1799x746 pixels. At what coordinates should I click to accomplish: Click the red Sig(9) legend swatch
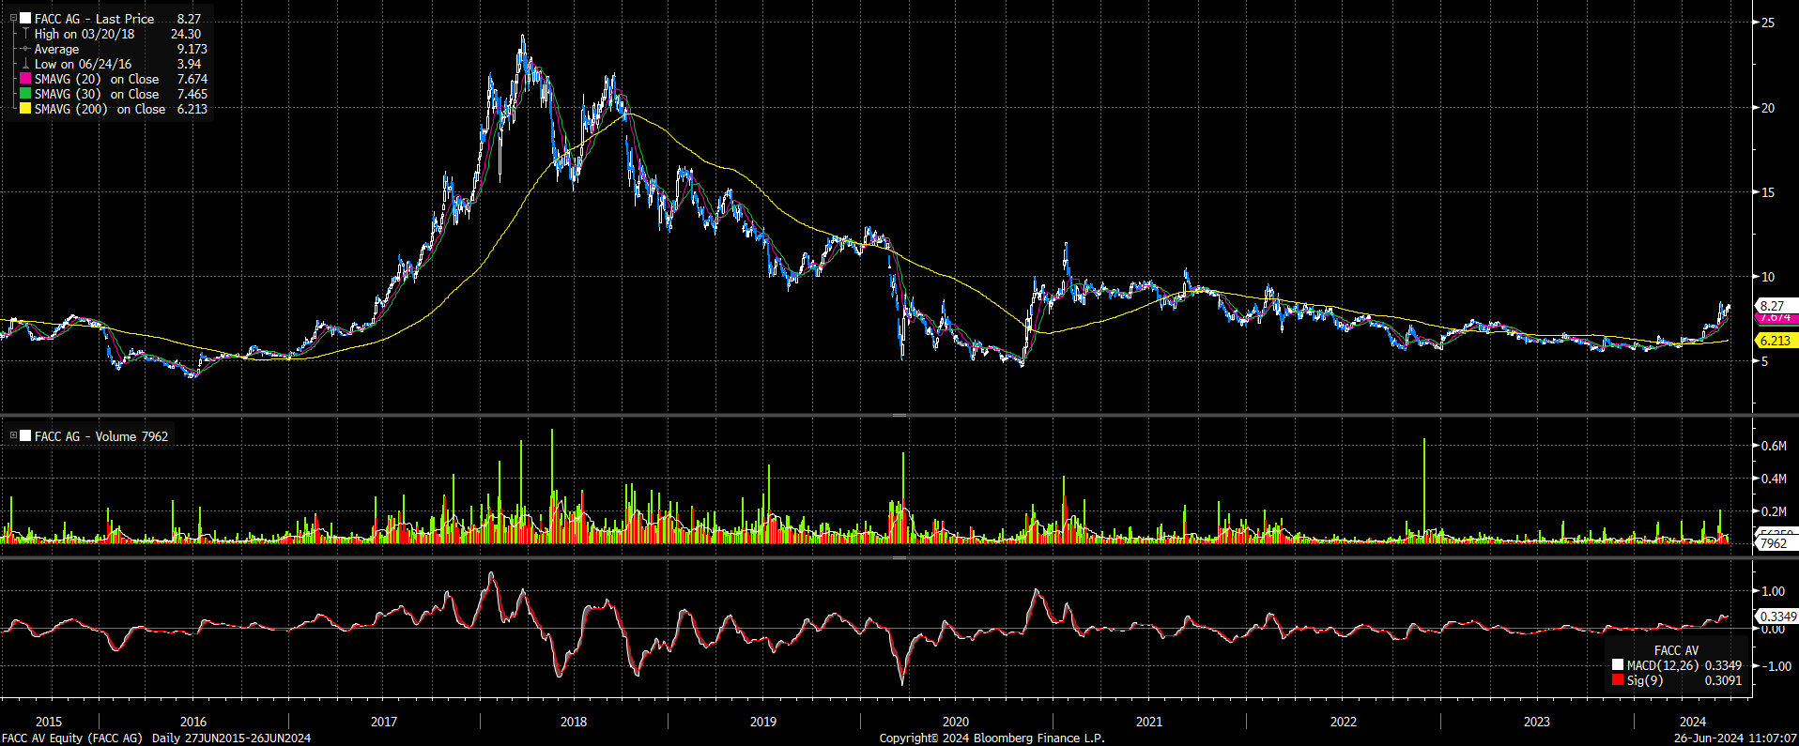click(x=1618, y=680)
